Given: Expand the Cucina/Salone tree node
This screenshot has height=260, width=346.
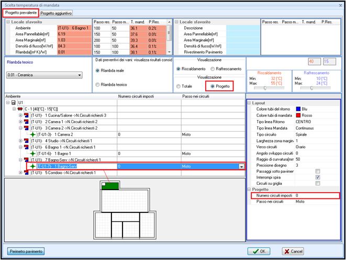Looking at the screenshot, I should [x=20, y=115].
